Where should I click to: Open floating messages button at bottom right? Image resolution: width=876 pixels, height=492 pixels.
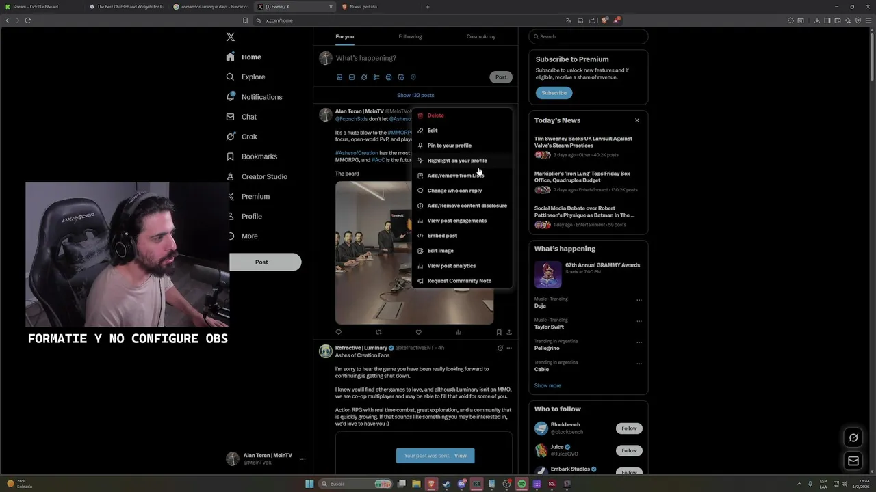point(853,461)
